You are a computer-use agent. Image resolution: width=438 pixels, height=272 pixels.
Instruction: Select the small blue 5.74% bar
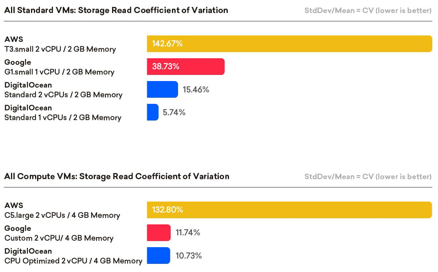(x=153, y=112)
